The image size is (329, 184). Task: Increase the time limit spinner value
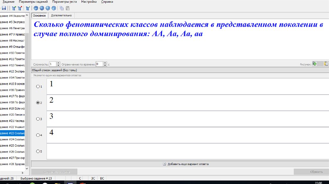tap(105, 63)
